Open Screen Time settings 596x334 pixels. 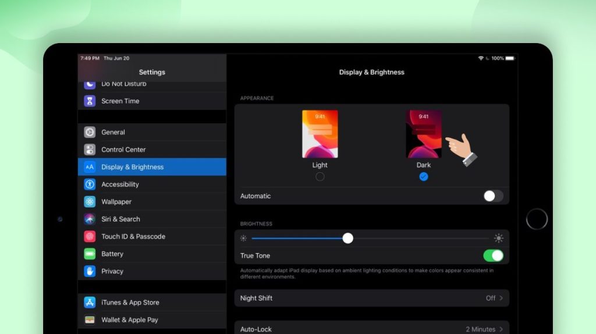(152, 101)
